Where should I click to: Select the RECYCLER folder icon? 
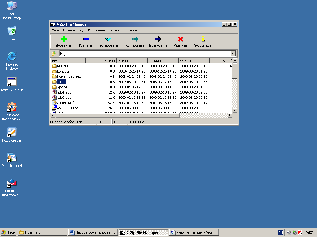click(54, 66)
